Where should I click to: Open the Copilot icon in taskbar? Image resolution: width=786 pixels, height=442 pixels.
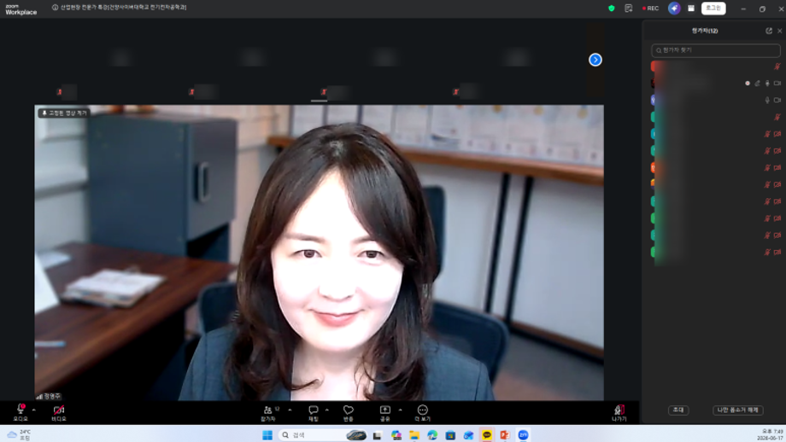[x=396, y=435]
